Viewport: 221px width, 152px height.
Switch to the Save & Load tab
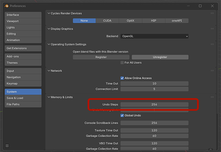[23, 98]
